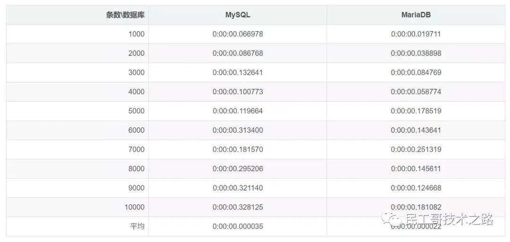Select MariaDB value 0:00:00.038898

tap(416, 53)
